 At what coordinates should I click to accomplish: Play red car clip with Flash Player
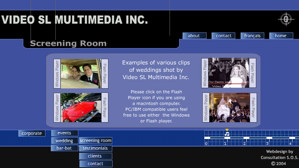105,108
